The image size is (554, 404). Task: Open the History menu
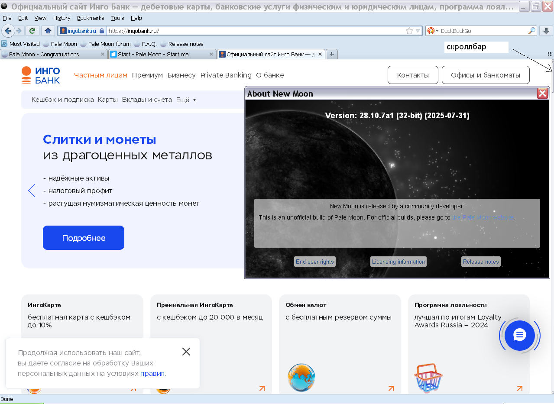62,18
